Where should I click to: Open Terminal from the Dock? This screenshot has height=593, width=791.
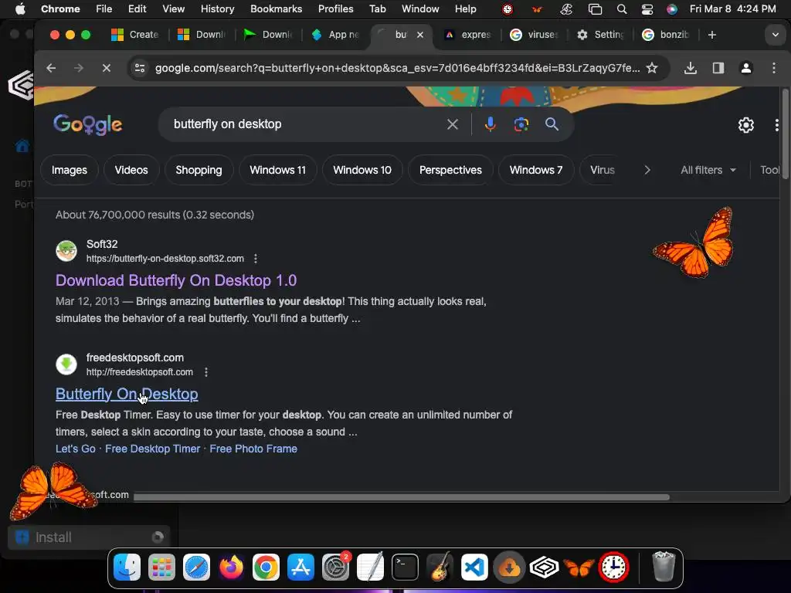(405, 568)
